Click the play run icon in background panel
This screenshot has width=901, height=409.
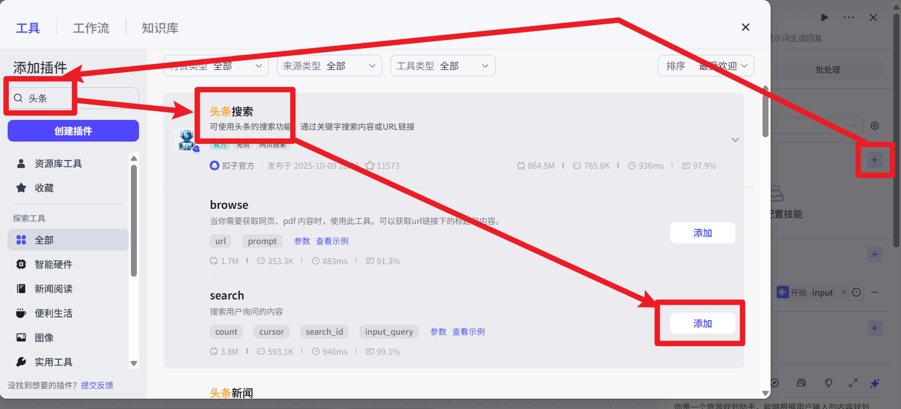click(x=824, y=17)
